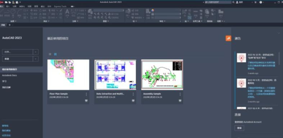Expand the dropdown arrow beside the Open button
Viewport: 283px width, 138px height.
click(x=36, y=52)
